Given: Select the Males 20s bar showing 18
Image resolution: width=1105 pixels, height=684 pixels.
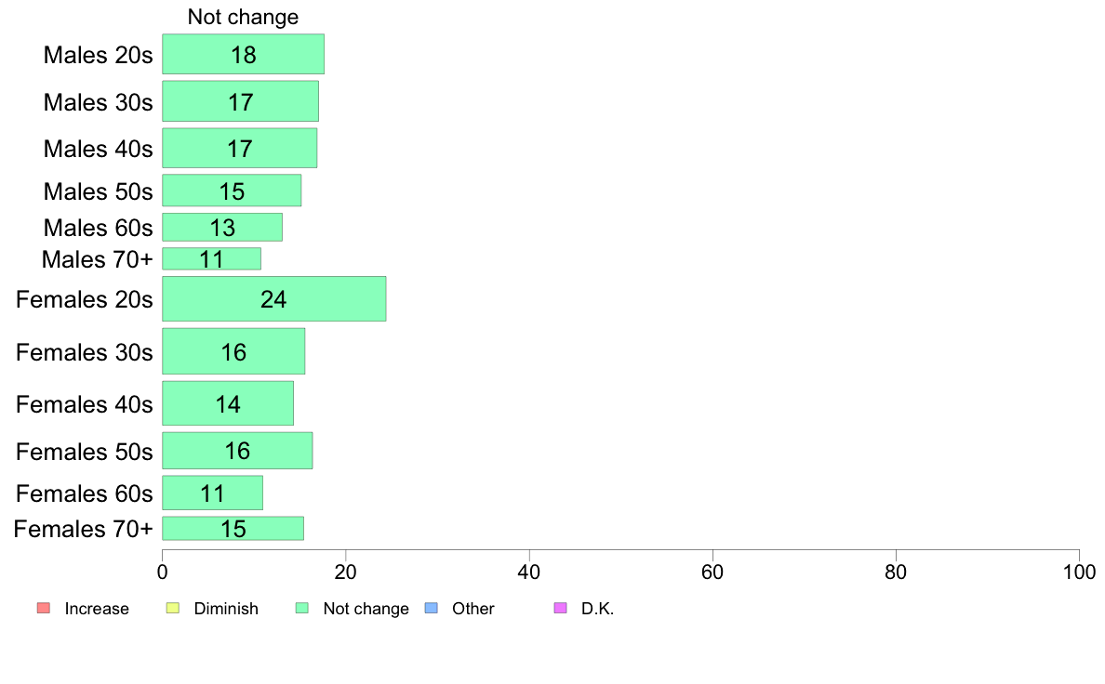Looking at the screenshot, I should [x=243, y=54].
